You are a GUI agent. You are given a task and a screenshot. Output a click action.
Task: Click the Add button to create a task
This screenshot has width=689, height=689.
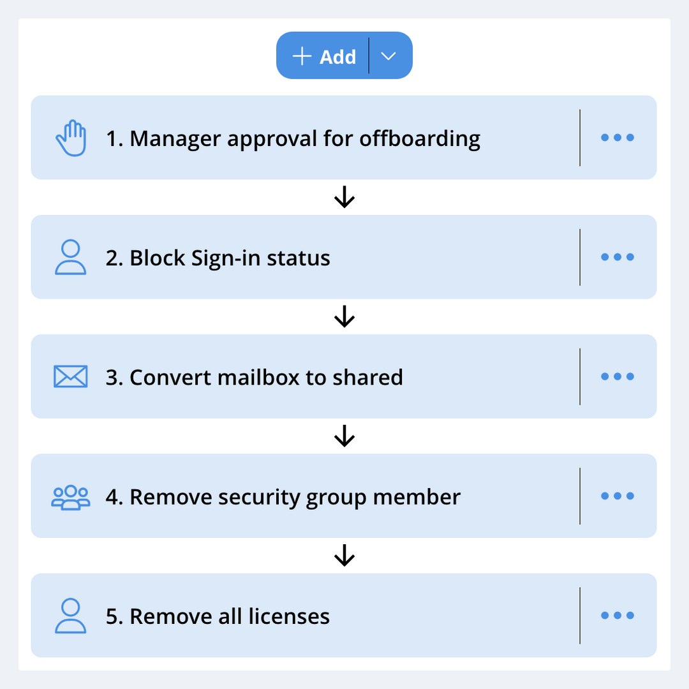coord(325,56)
